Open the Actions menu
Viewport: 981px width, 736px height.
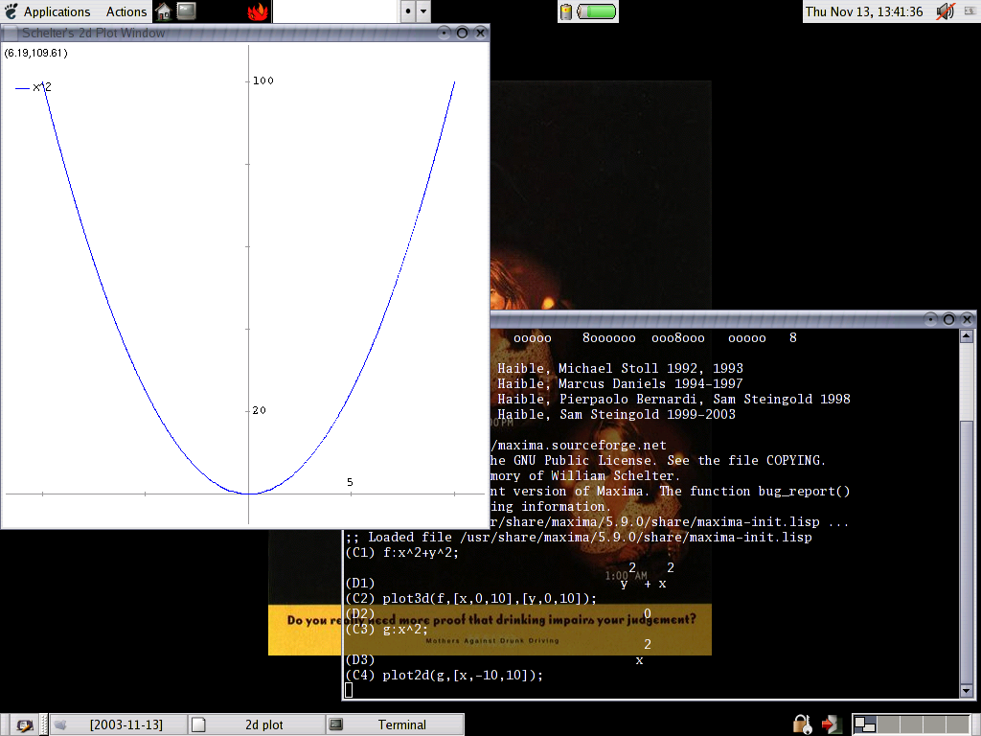(125, 11)
